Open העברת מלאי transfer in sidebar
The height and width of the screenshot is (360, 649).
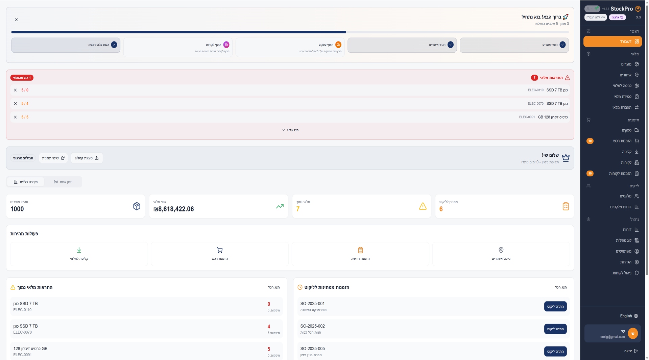(x=625, y=107)
